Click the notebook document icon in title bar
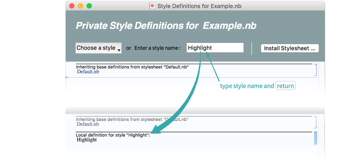The height and width of the screenshot is (163, 364). click(152, 6)
